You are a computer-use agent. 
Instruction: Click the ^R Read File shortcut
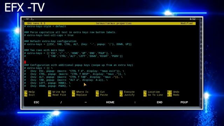click(x=57, y=95)
